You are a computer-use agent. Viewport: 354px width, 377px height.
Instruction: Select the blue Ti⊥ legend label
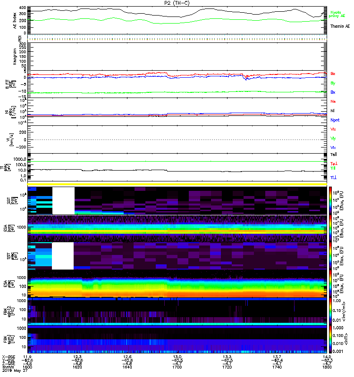333,178
